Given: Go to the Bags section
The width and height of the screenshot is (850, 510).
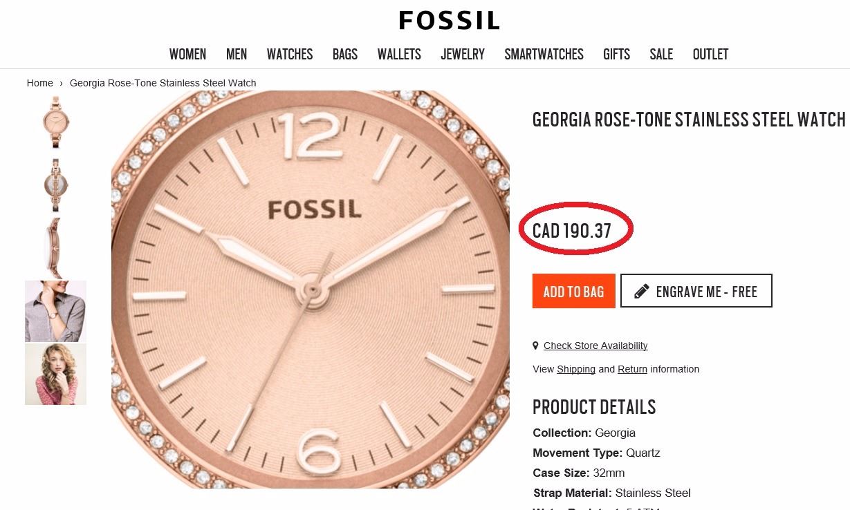Looking at the screenshot, I should pyautogui.click(x=344, y=54).
